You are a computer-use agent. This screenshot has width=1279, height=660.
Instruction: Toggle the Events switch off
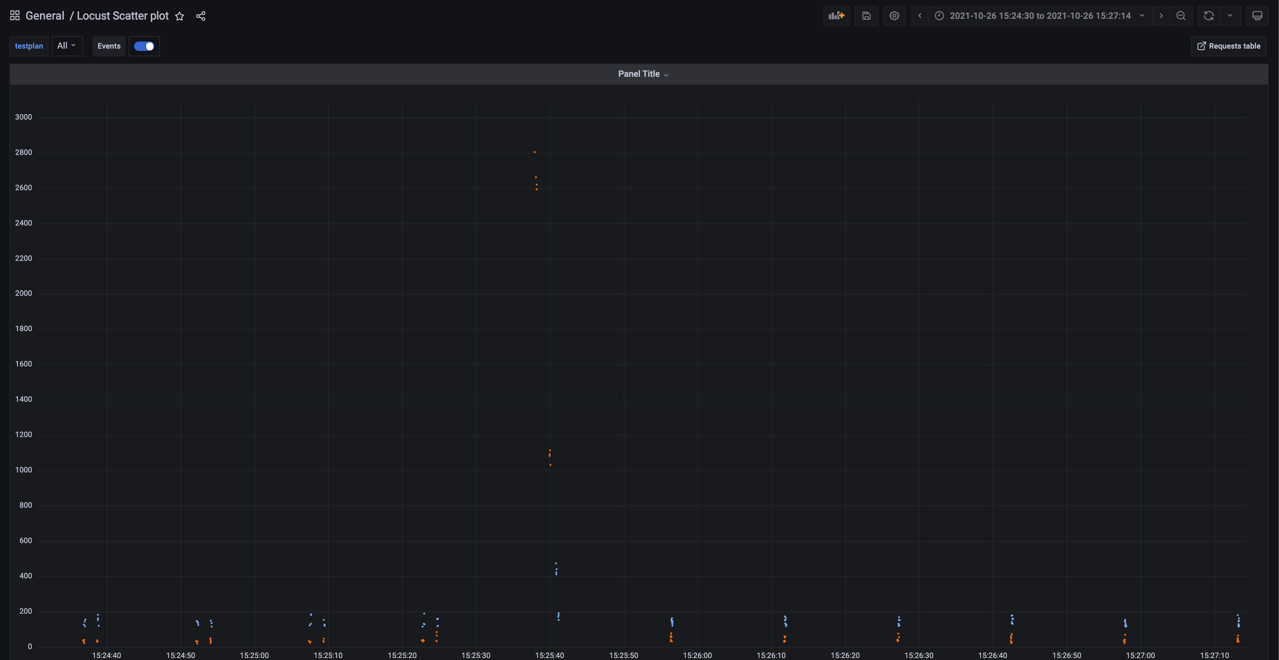tap(144, 46)
